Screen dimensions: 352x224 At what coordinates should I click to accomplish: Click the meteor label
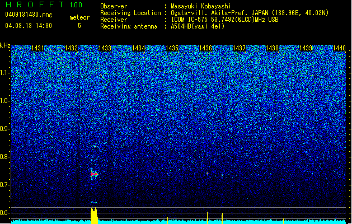[79, 17]
